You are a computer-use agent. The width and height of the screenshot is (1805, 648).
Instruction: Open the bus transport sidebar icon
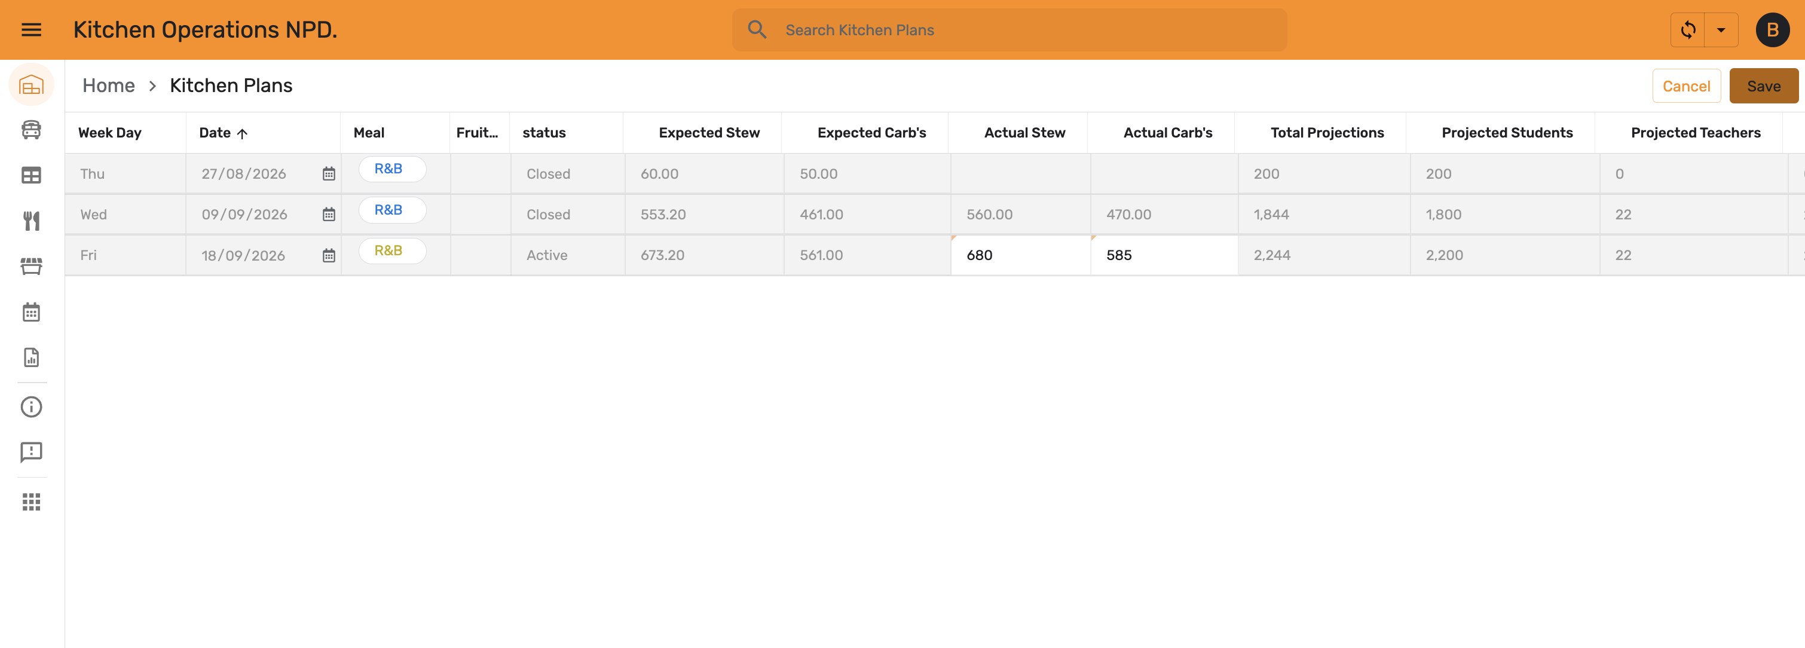32,130
